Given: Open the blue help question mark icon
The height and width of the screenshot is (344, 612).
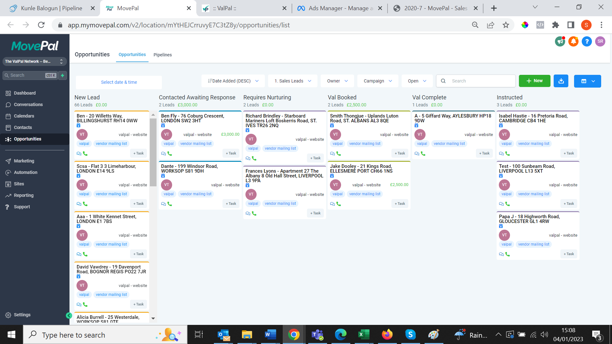Looking at the screenshot, I should [587, 41].
